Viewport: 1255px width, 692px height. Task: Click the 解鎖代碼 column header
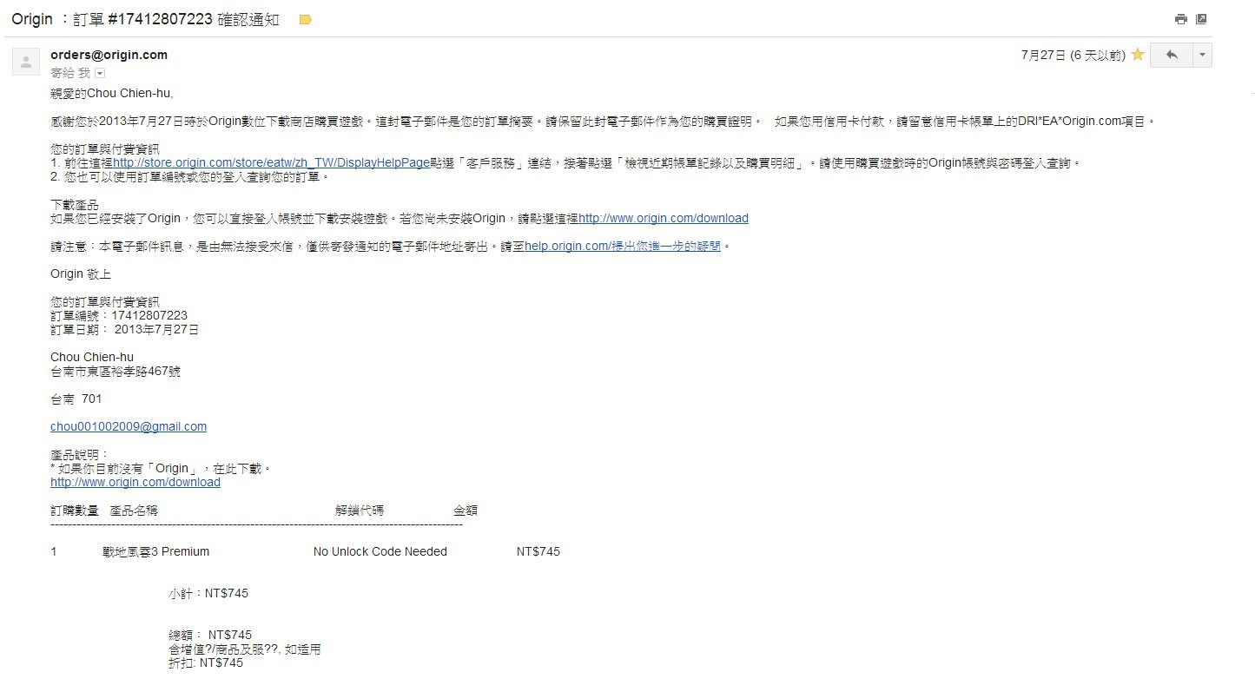click(360, 510)
